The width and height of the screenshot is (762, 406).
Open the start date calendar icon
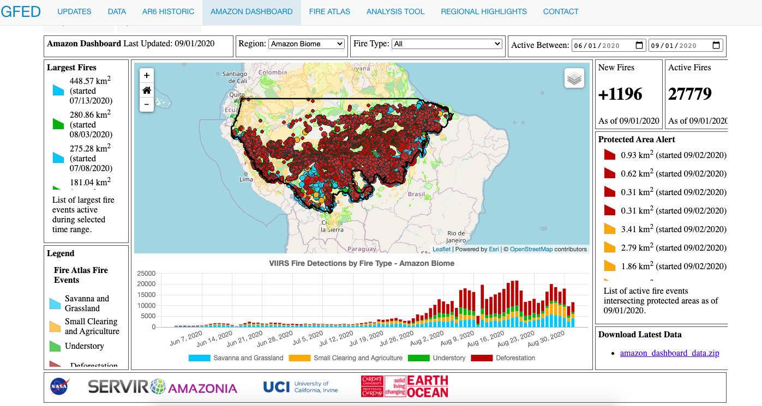coord(638,45)
